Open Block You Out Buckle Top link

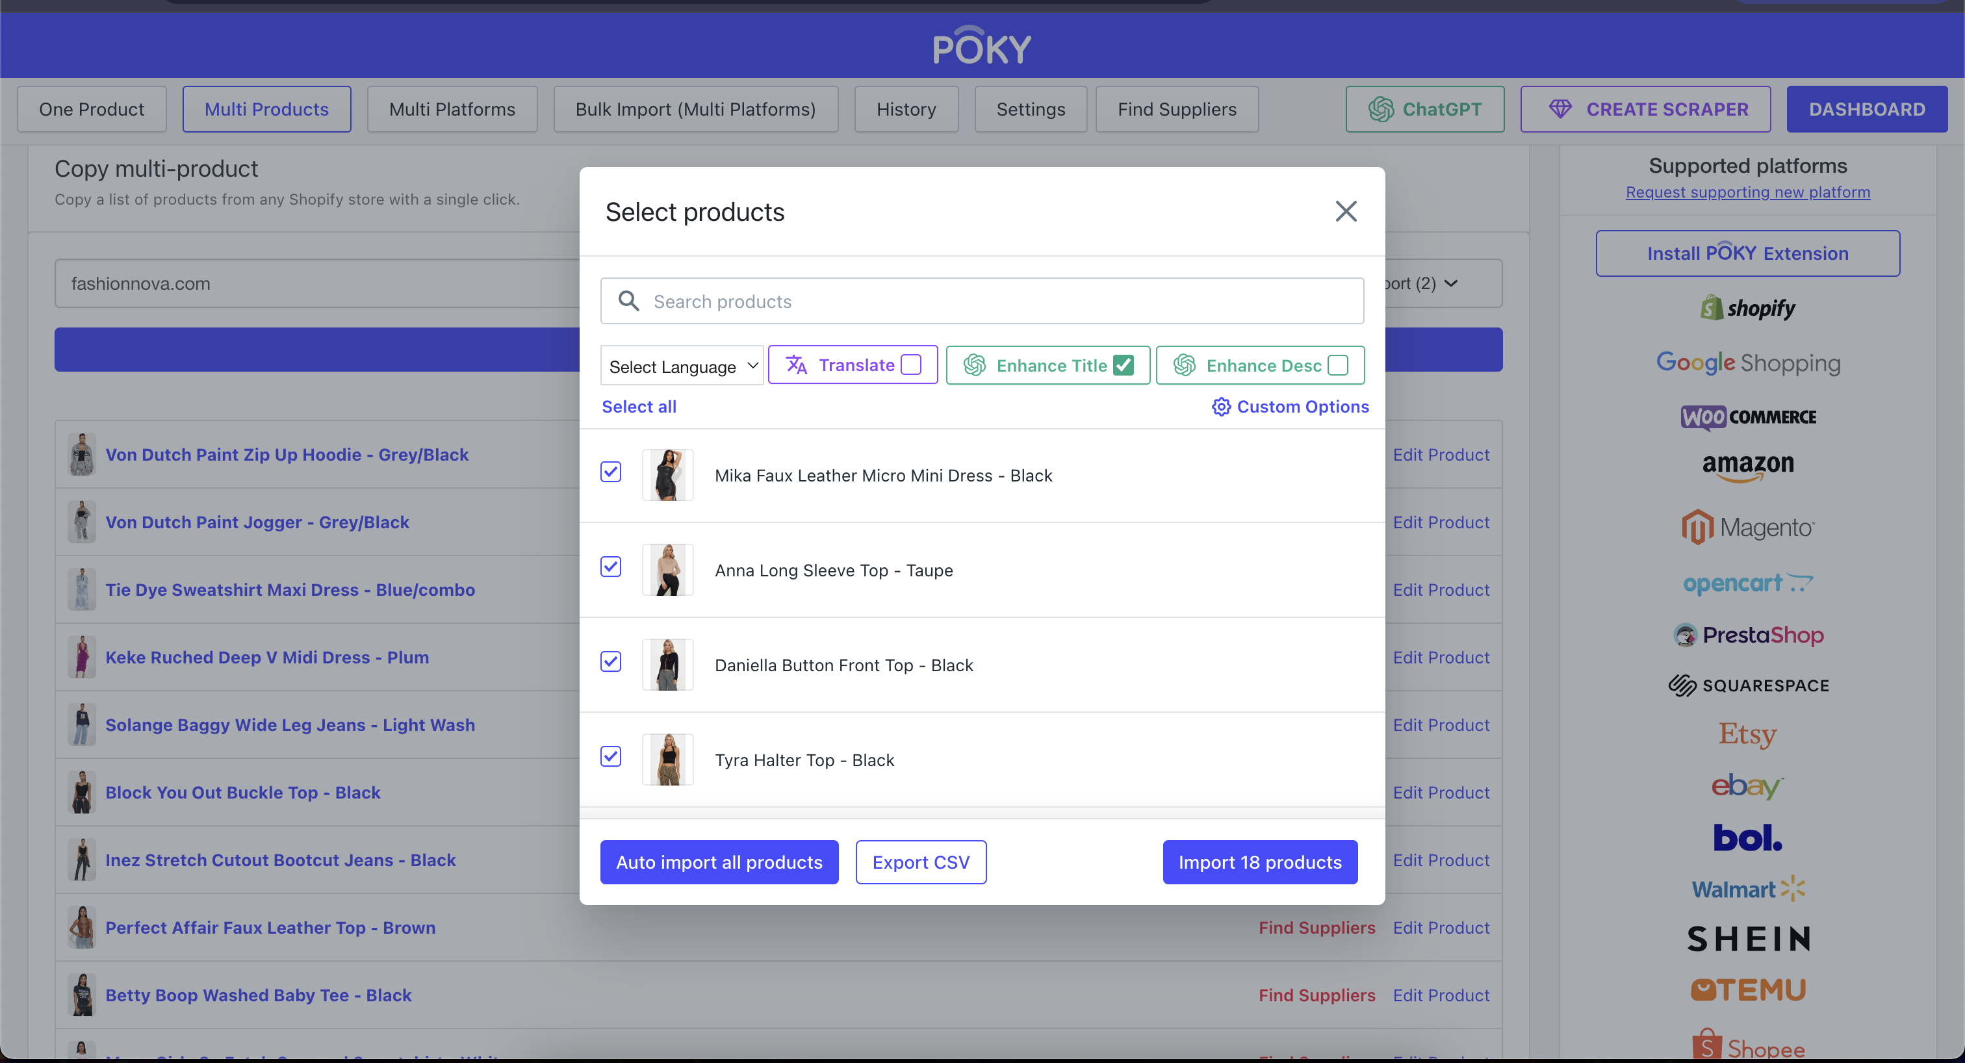(x=242, y=792)
